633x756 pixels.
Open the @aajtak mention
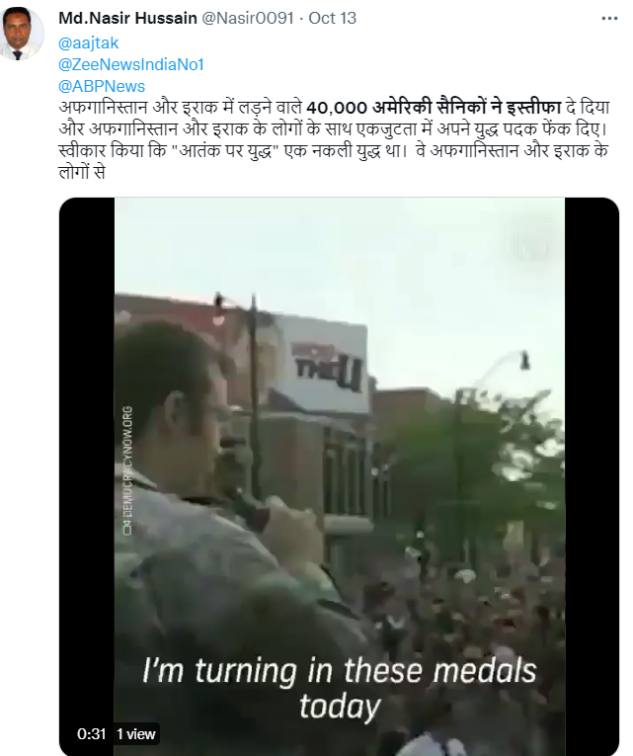click(x=88, y=43)
